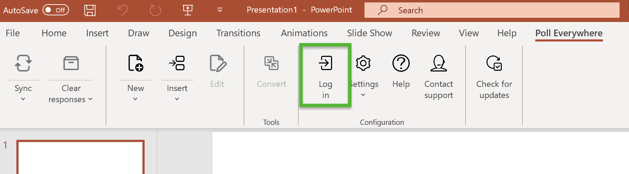
Task: Switch to the Insert ribbon tab
Action: tap(97, 33)
